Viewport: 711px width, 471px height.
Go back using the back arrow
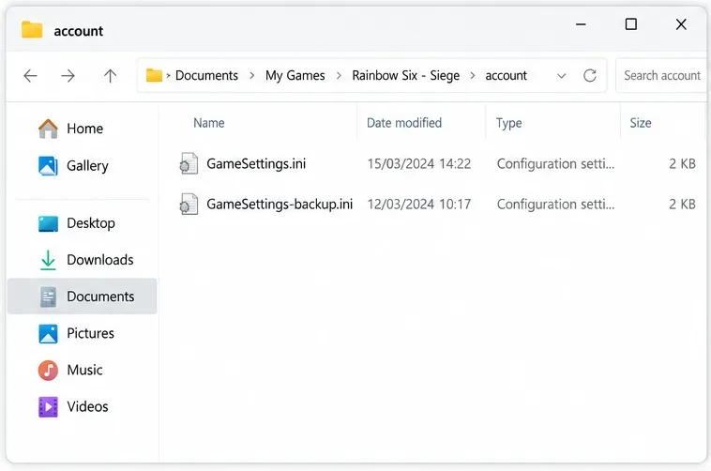[x=30, y=75]
